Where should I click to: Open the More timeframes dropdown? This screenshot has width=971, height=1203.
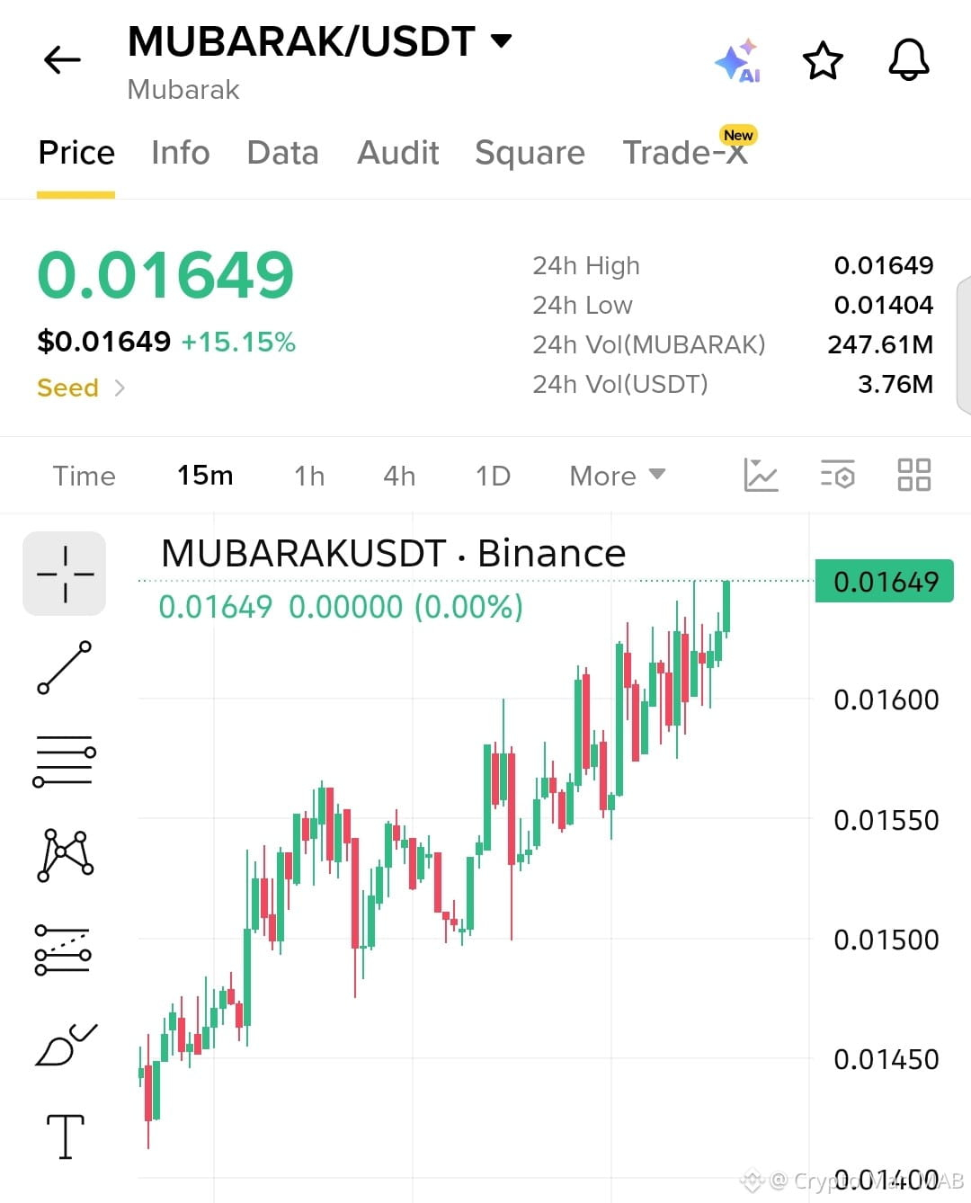618,476
